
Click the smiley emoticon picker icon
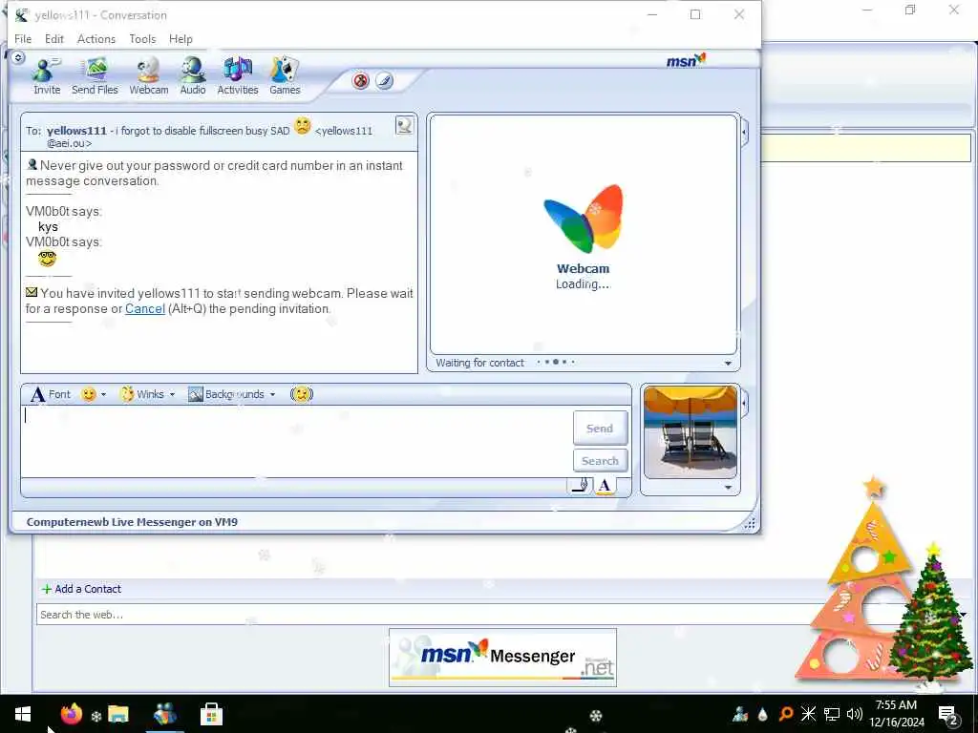[x=89, y=394]
